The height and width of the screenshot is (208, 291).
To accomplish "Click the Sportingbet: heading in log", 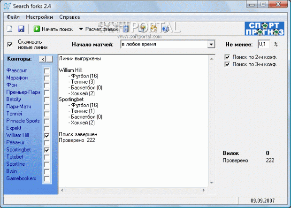I will (x=71, y=100).
